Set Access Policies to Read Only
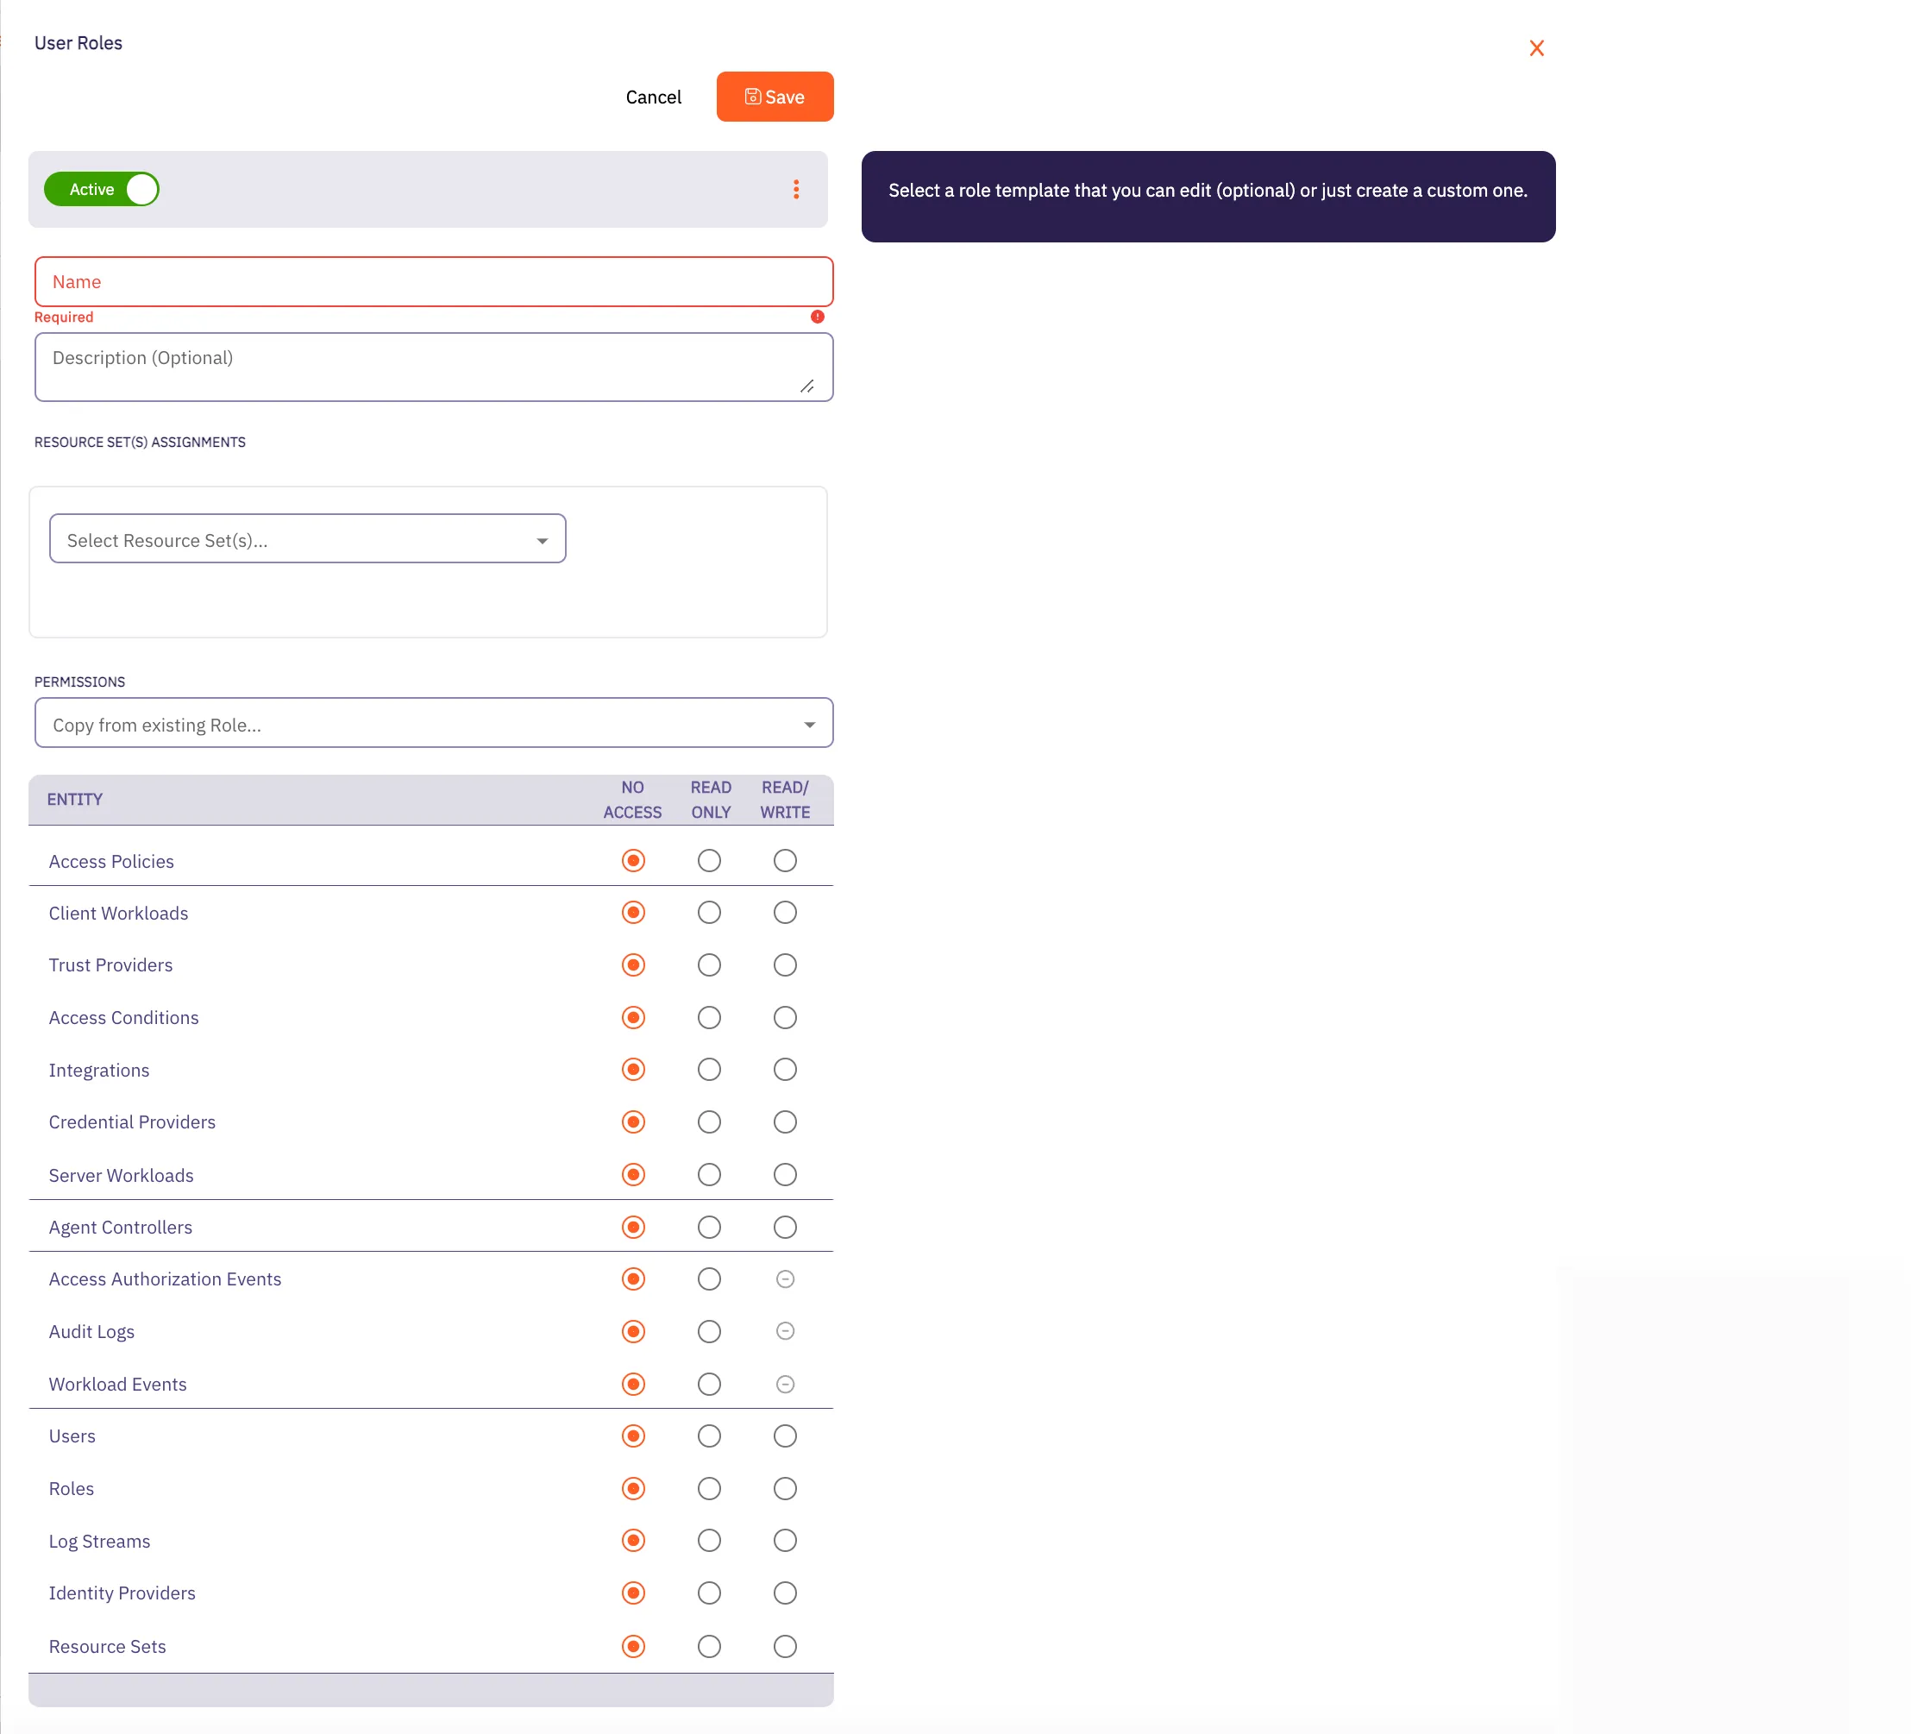This screenshot has width=1920, height=1734. pos(709,860)
